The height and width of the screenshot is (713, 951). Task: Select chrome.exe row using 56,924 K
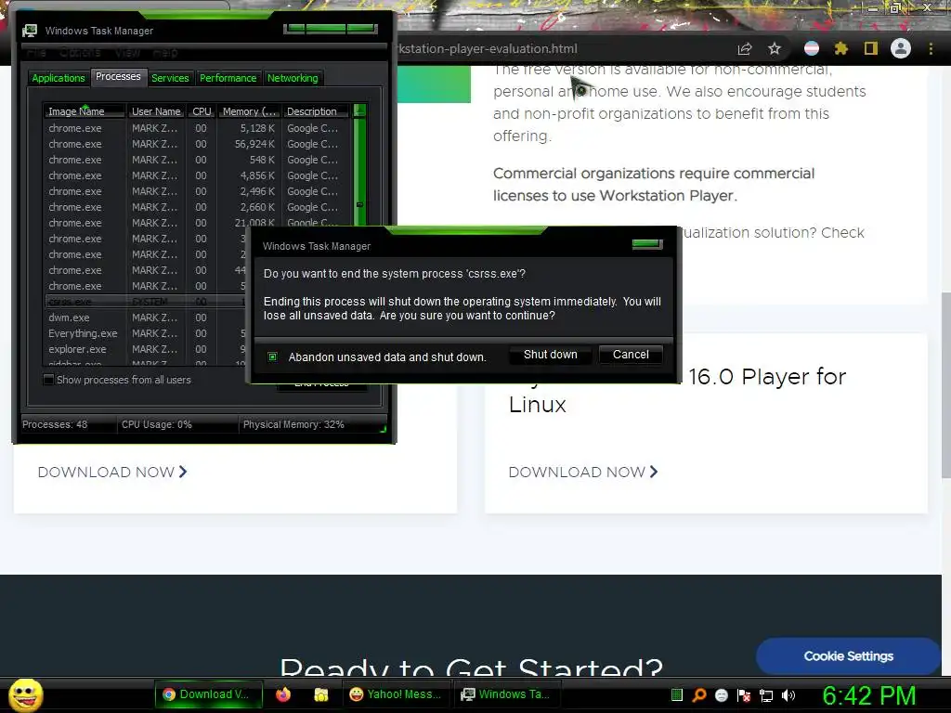197,144
